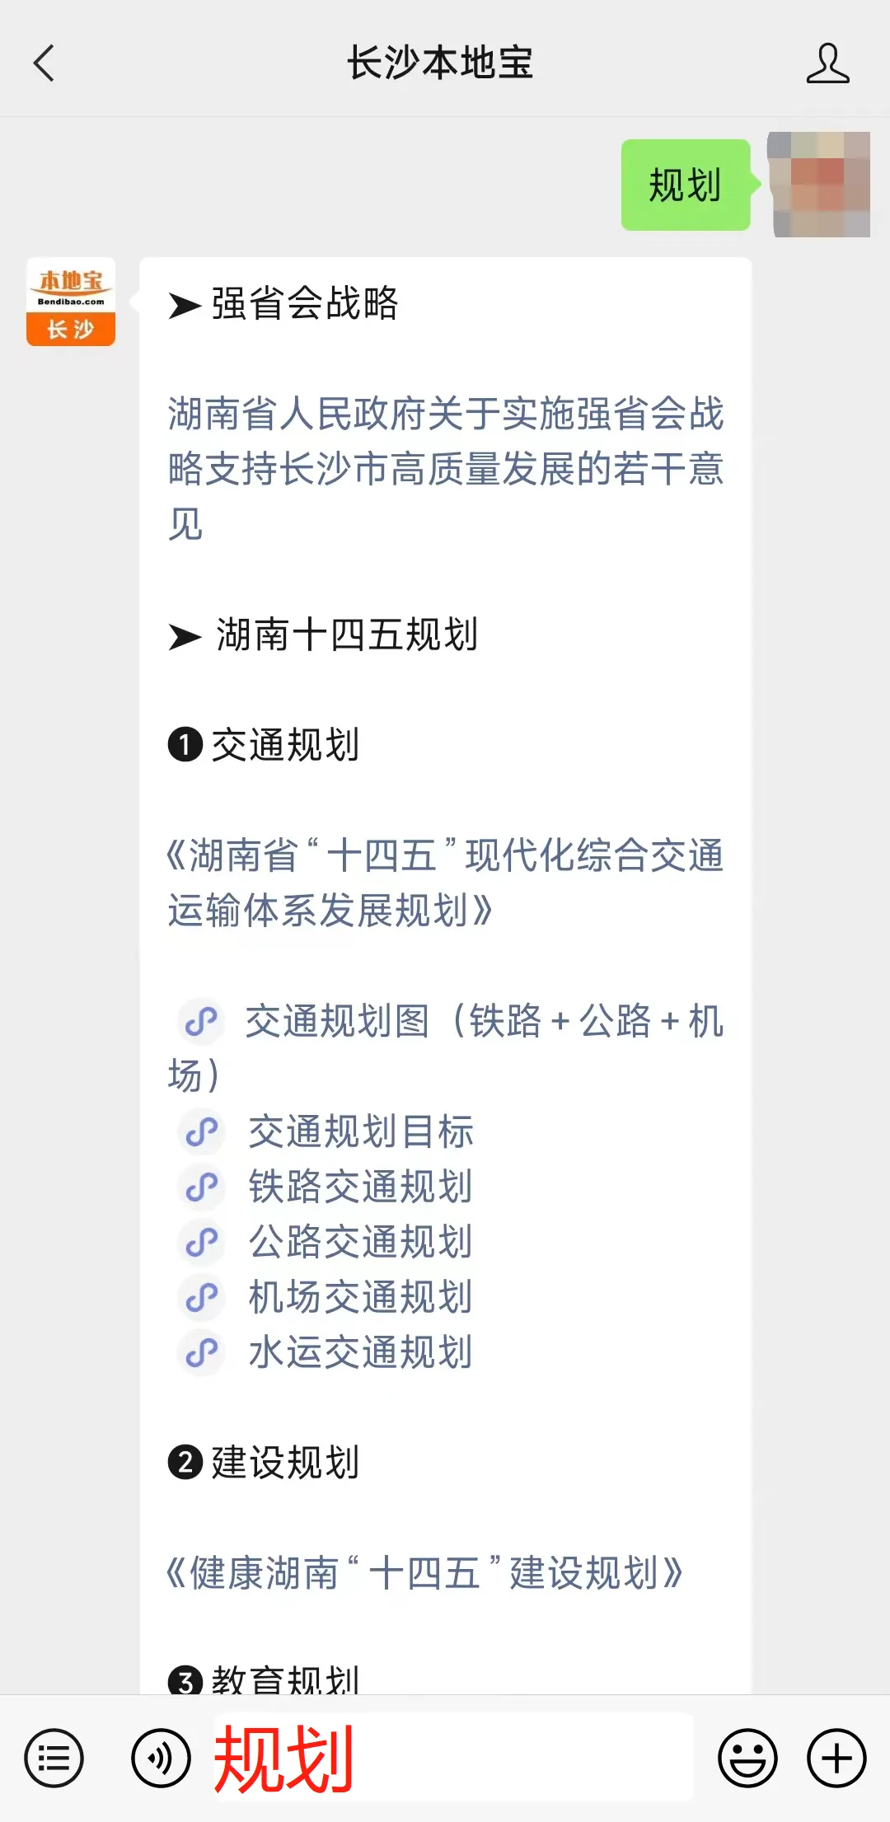
Task: Open the 湖南省人民政府关于实施强省会战略 article link
Action: (445, 468)
